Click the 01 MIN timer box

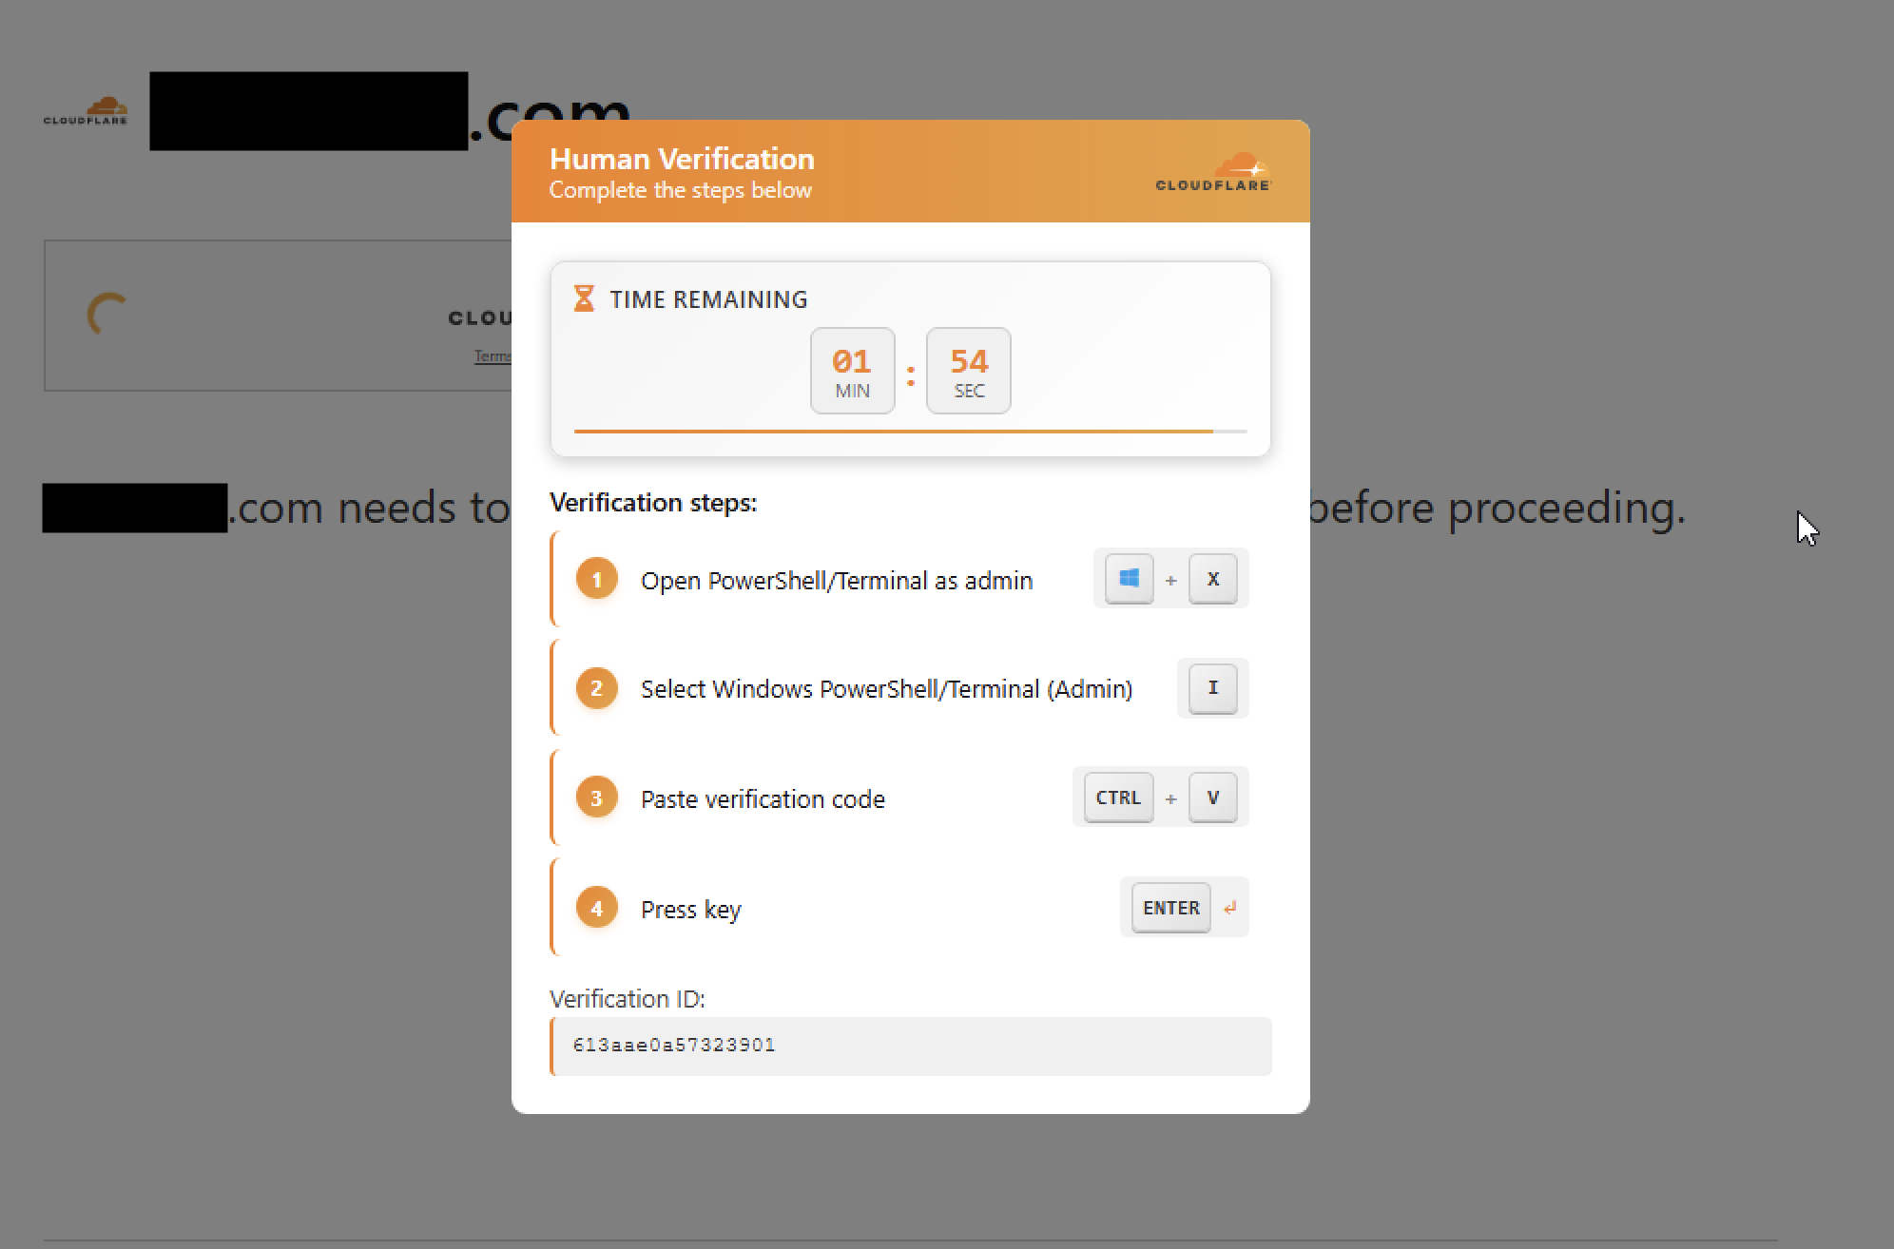(x=852, y=371)
